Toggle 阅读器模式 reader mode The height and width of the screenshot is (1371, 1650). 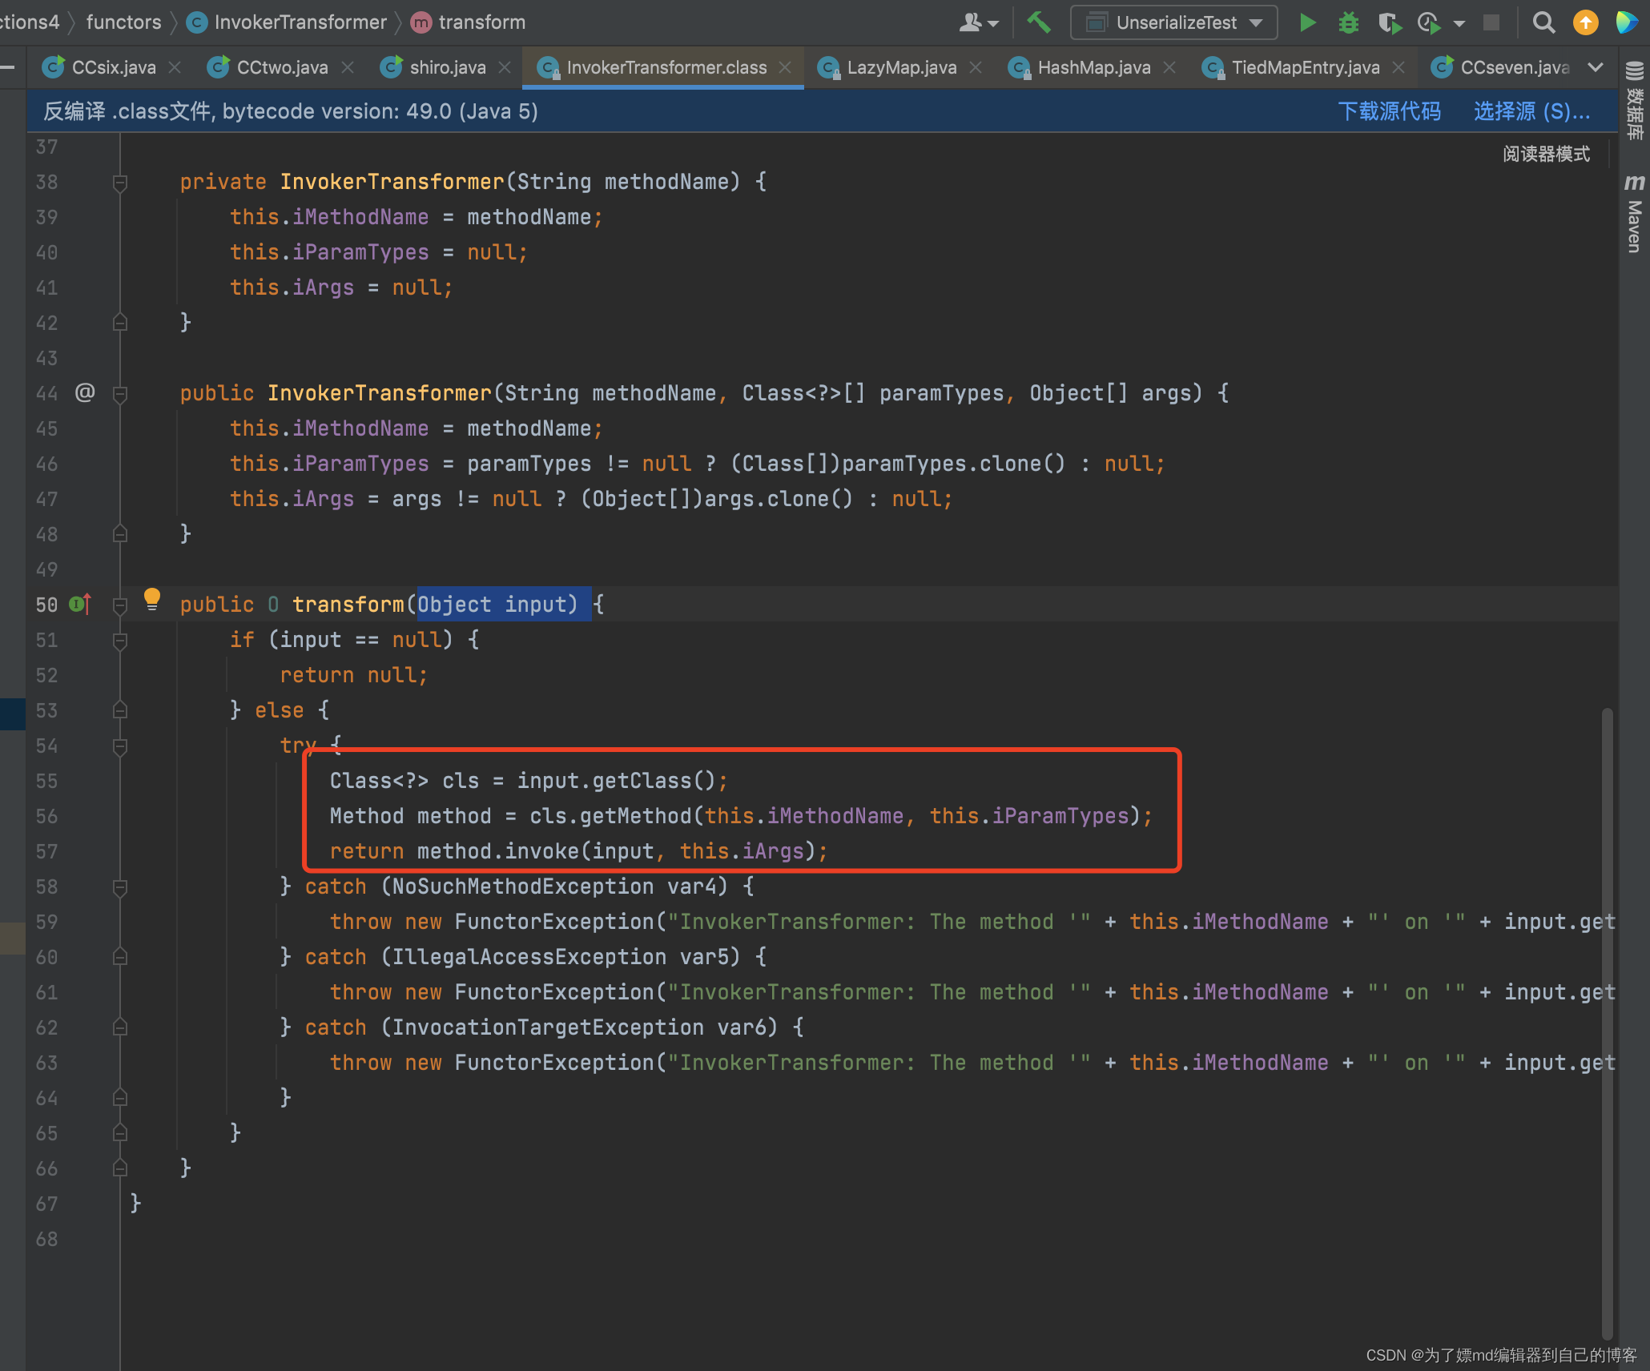(x=1546, y=154)
